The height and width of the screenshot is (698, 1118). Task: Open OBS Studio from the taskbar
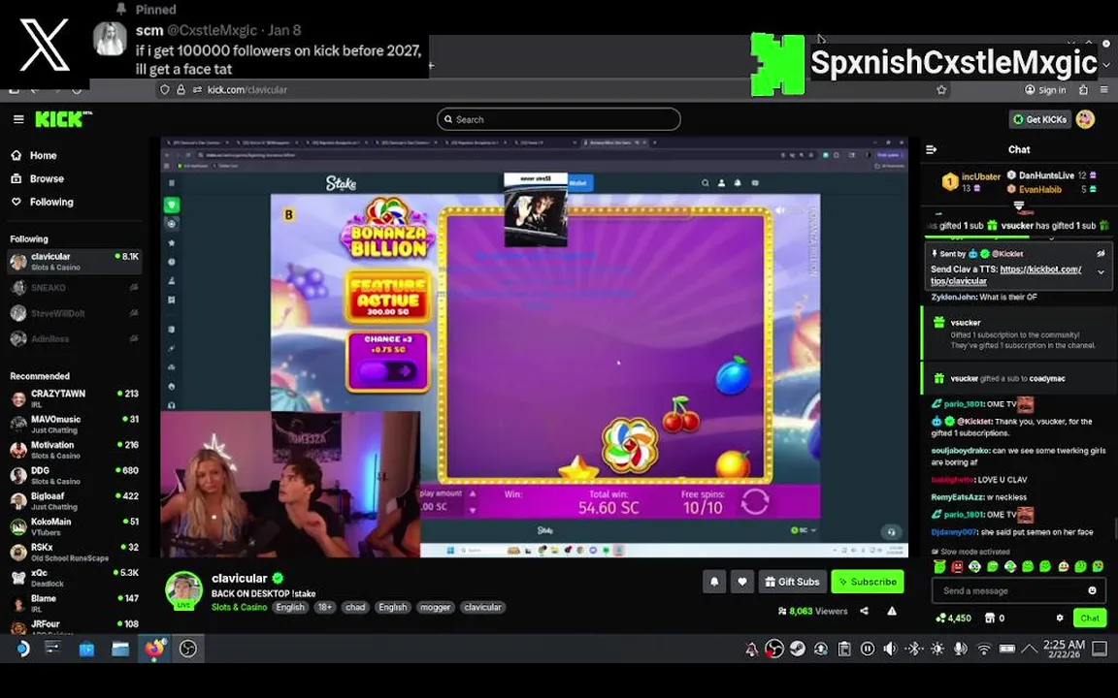pos(188,649)
